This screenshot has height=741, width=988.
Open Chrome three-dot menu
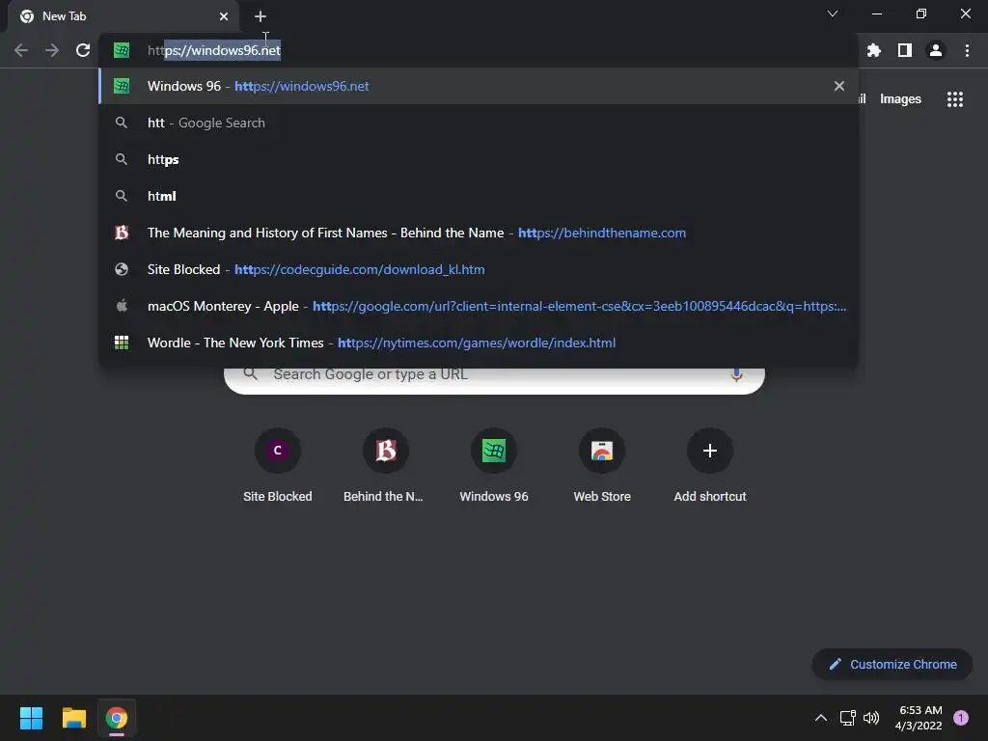[x=967, y=50]
